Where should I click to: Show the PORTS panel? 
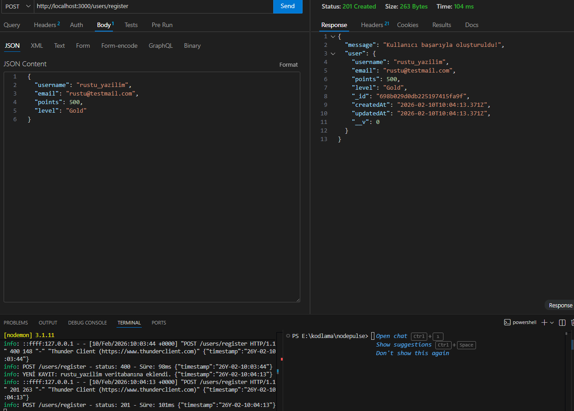(159, 323)
